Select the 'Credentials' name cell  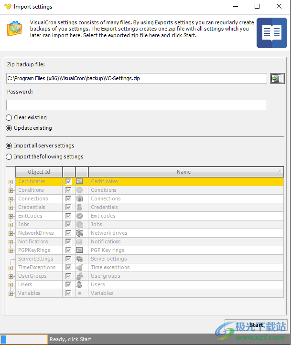[x=186, y=207]
